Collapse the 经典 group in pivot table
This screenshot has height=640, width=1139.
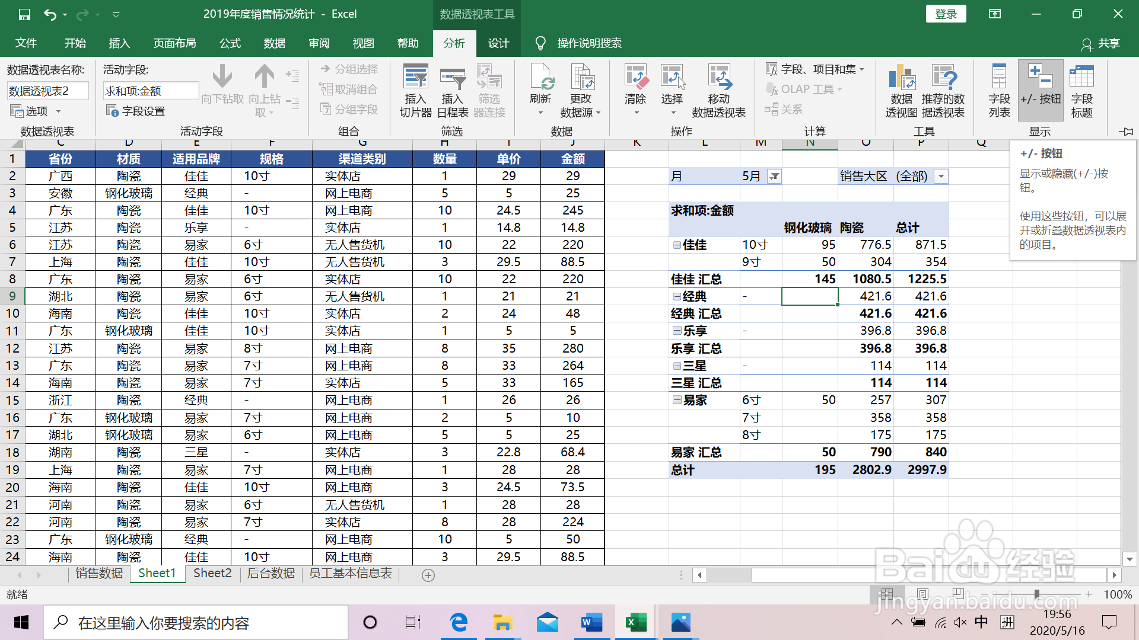pos(677,296)
